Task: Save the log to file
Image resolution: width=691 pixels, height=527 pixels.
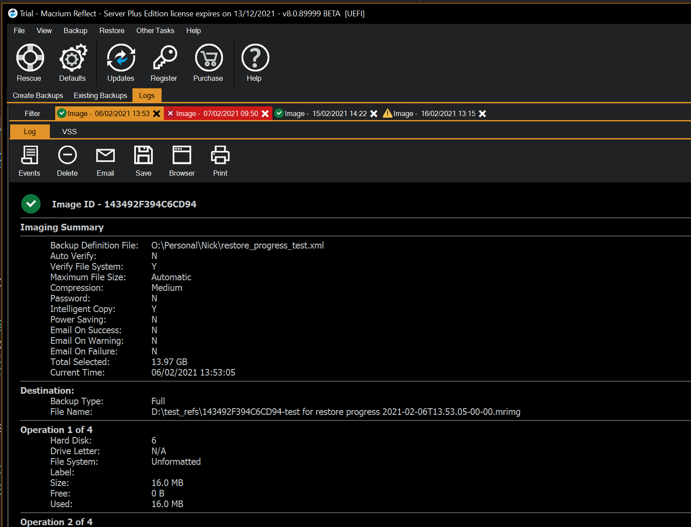Action: 143,161
